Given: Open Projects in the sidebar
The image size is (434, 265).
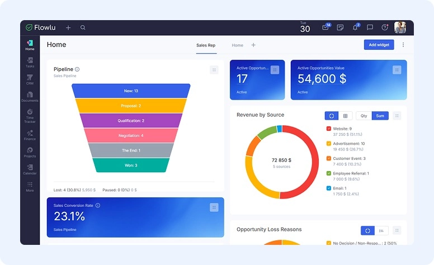Looking at the screenshot, I should [x=30, y=153].
